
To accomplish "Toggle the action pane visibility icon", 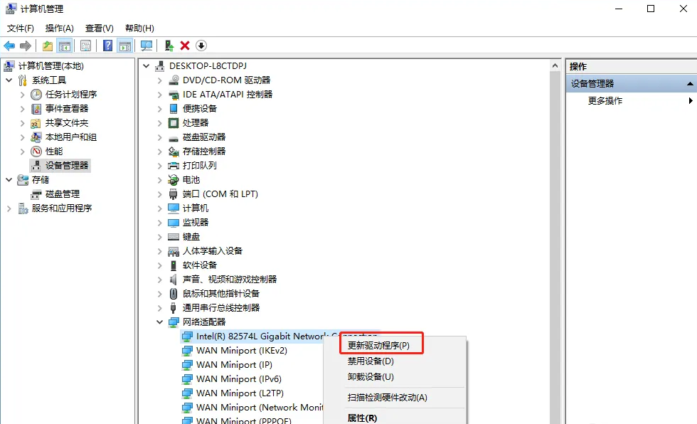I will click(x=125, y=45).
